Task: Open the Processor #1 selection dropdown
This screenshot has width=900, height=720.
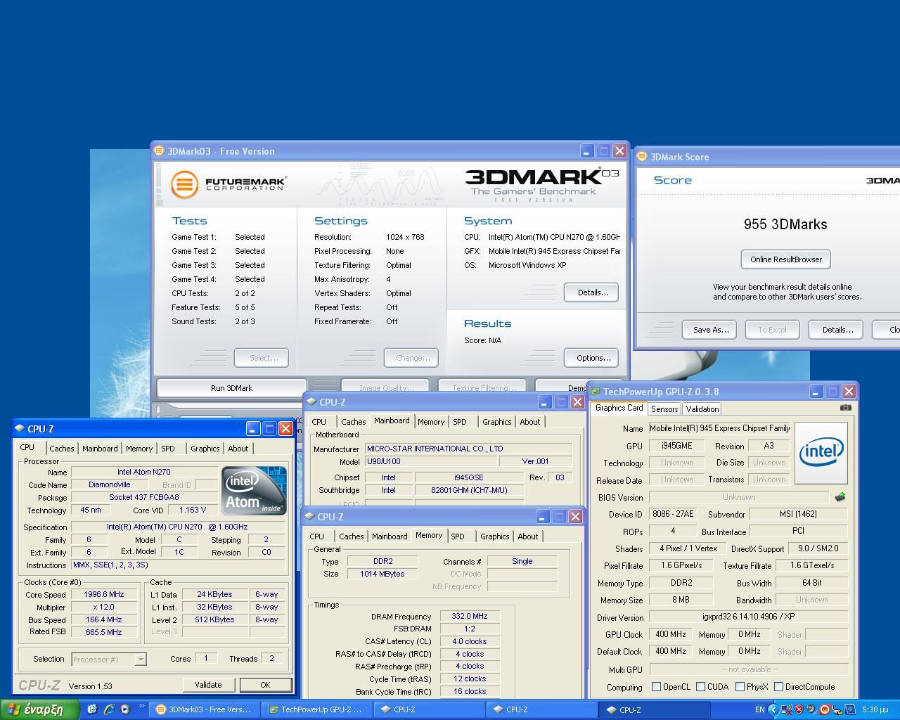Action: pyautogui.click(x=141, y=659)
